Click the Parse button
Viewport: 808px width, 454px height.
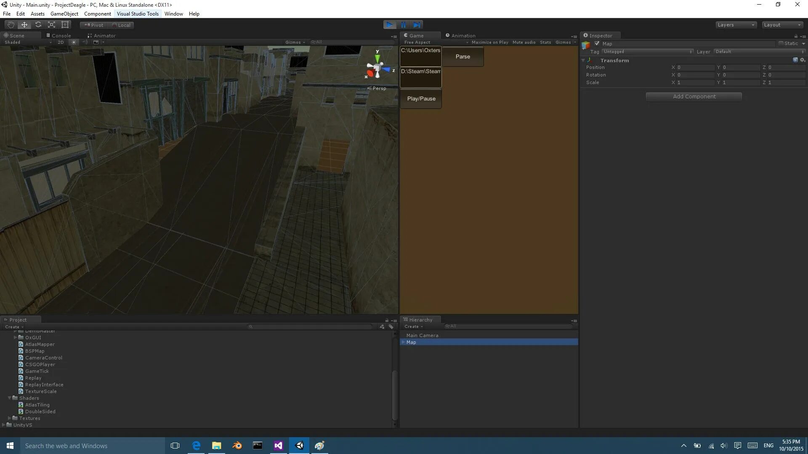point(462,57)
